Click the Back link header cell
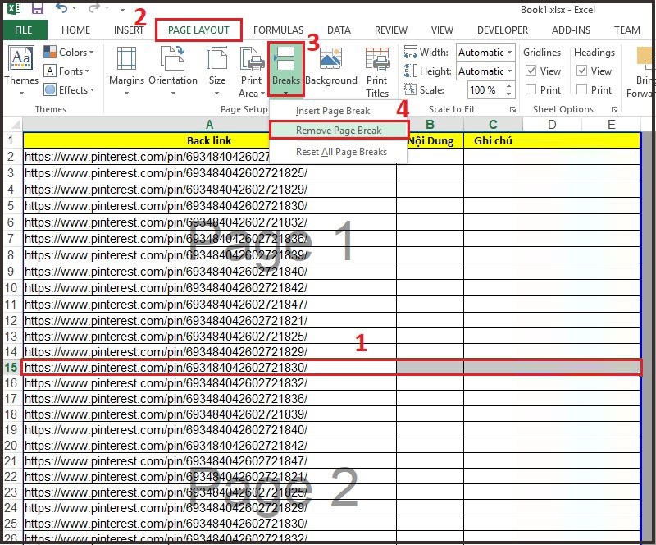 click(209, 140)
